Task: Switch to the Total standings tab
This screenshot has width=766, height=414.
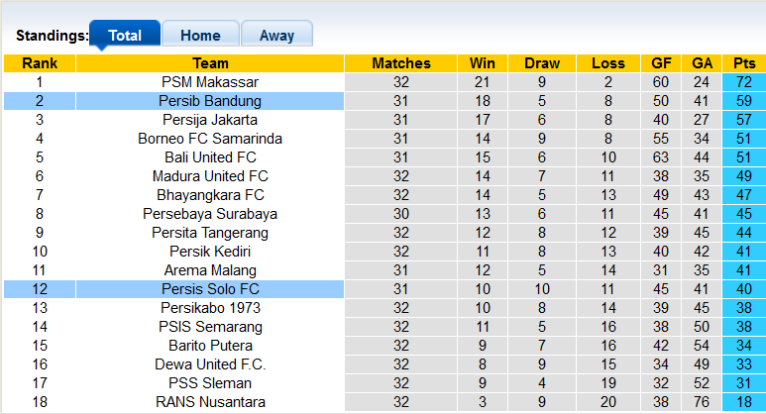Action: coord(124,35)
